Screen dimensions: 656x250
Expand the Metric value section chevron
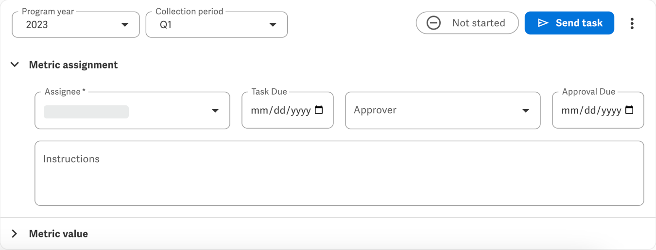15,233
